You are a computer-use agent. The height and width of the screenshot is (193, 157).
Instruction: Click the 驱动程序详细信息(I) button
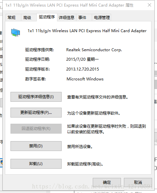[x=36, y=97]
